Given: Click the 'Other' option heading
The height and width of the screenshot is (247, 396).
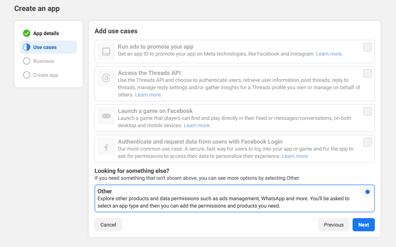Looking at the screenshot, I should point(104,191).
